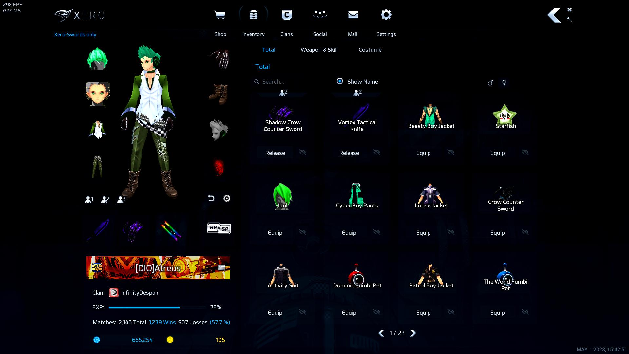The width and height of the screenshot is (629, 354).
Task: Release the Shadow Crow Counter Sword
Action: [275, 153]
